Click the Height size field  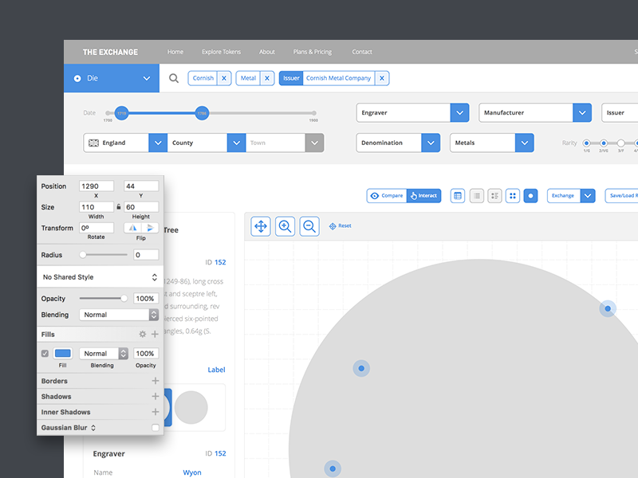pos(141,207)
